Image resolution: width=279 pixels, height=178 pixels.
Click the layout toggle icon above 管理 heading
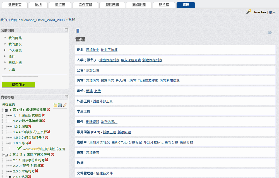pos(78,30)
